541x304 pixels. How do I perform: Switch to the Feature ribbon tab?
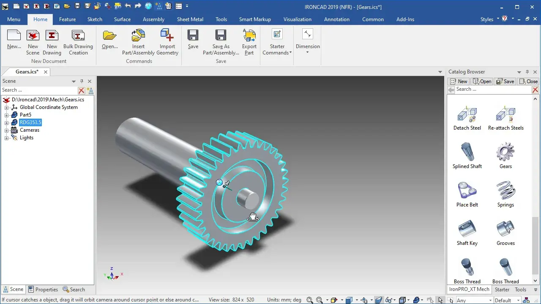[x=68, y=19]
